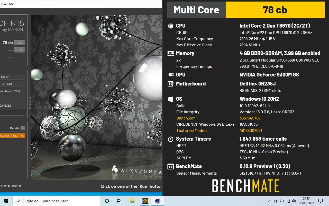Open the Windows Start menu
This screenshot has width=329, height=206.
click(6, 201)
